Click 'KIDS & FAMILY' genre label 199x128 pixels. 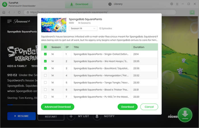coord(17,66)
